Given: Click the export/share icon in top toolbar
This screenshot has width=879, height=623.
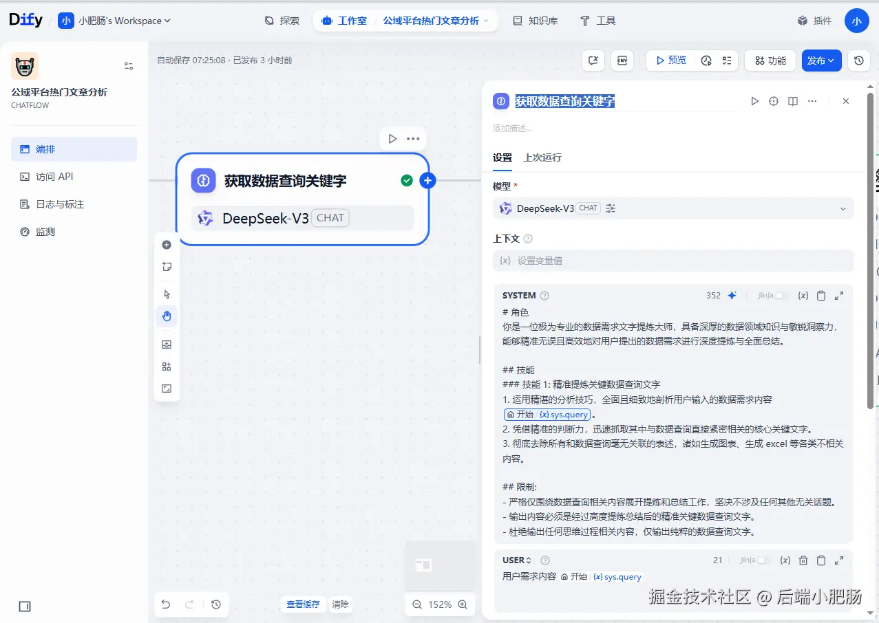Looking at the screenshot, I should [593, 61].
